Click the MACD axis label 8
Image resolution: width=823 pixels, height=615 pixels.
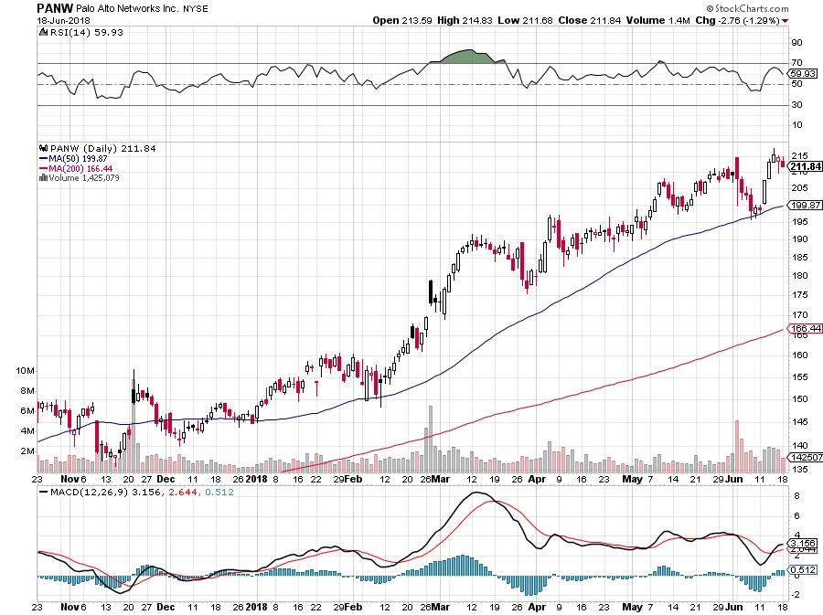796,496
